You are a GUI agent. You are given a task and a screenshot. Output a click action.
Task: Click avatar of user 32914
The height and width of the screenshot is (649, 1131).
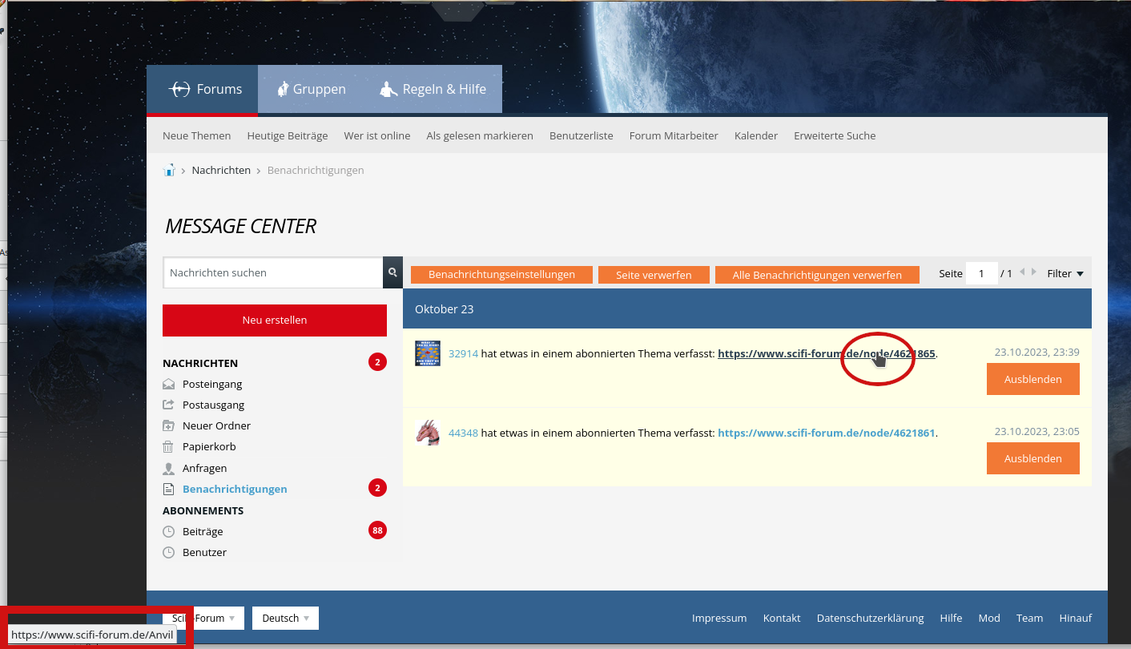tap(428, 353)
